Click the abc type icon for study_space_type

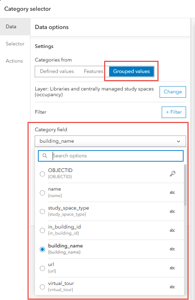click(172, 211)
